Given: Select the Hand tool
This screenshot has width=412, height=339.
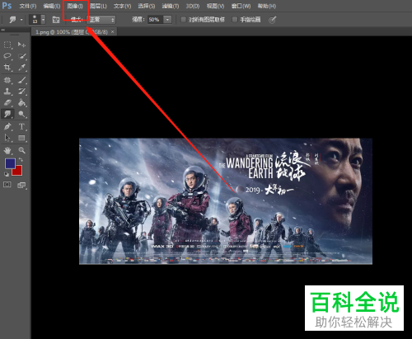Looking at the screenshot, I should [7, 150].
